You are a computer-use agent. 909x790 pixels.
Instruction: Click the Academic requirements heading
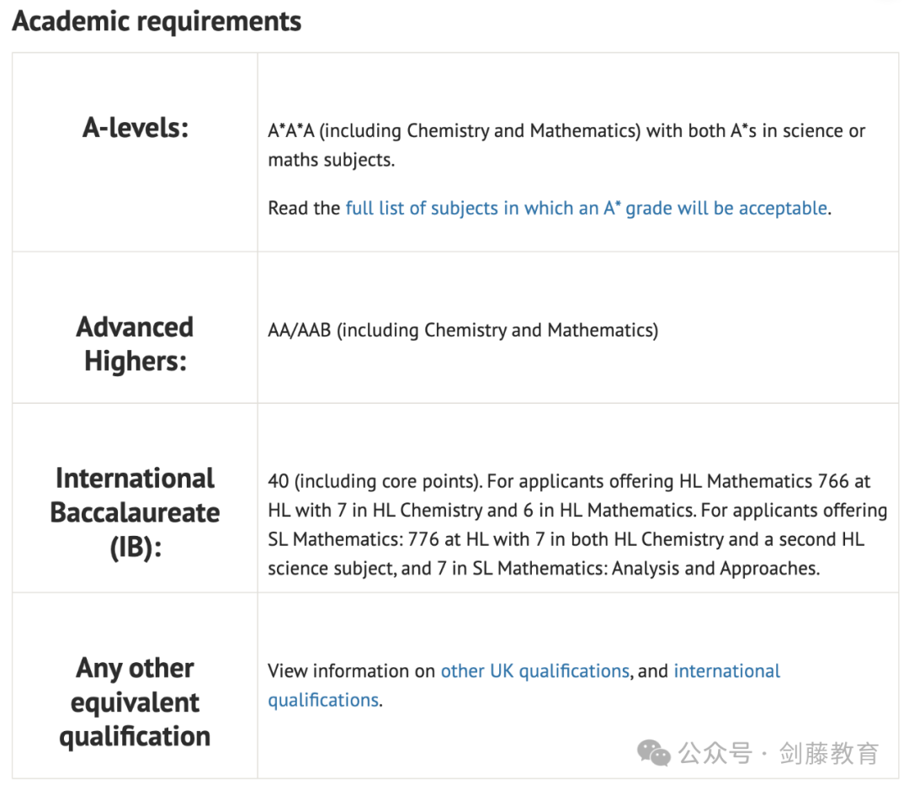point(157,21)
